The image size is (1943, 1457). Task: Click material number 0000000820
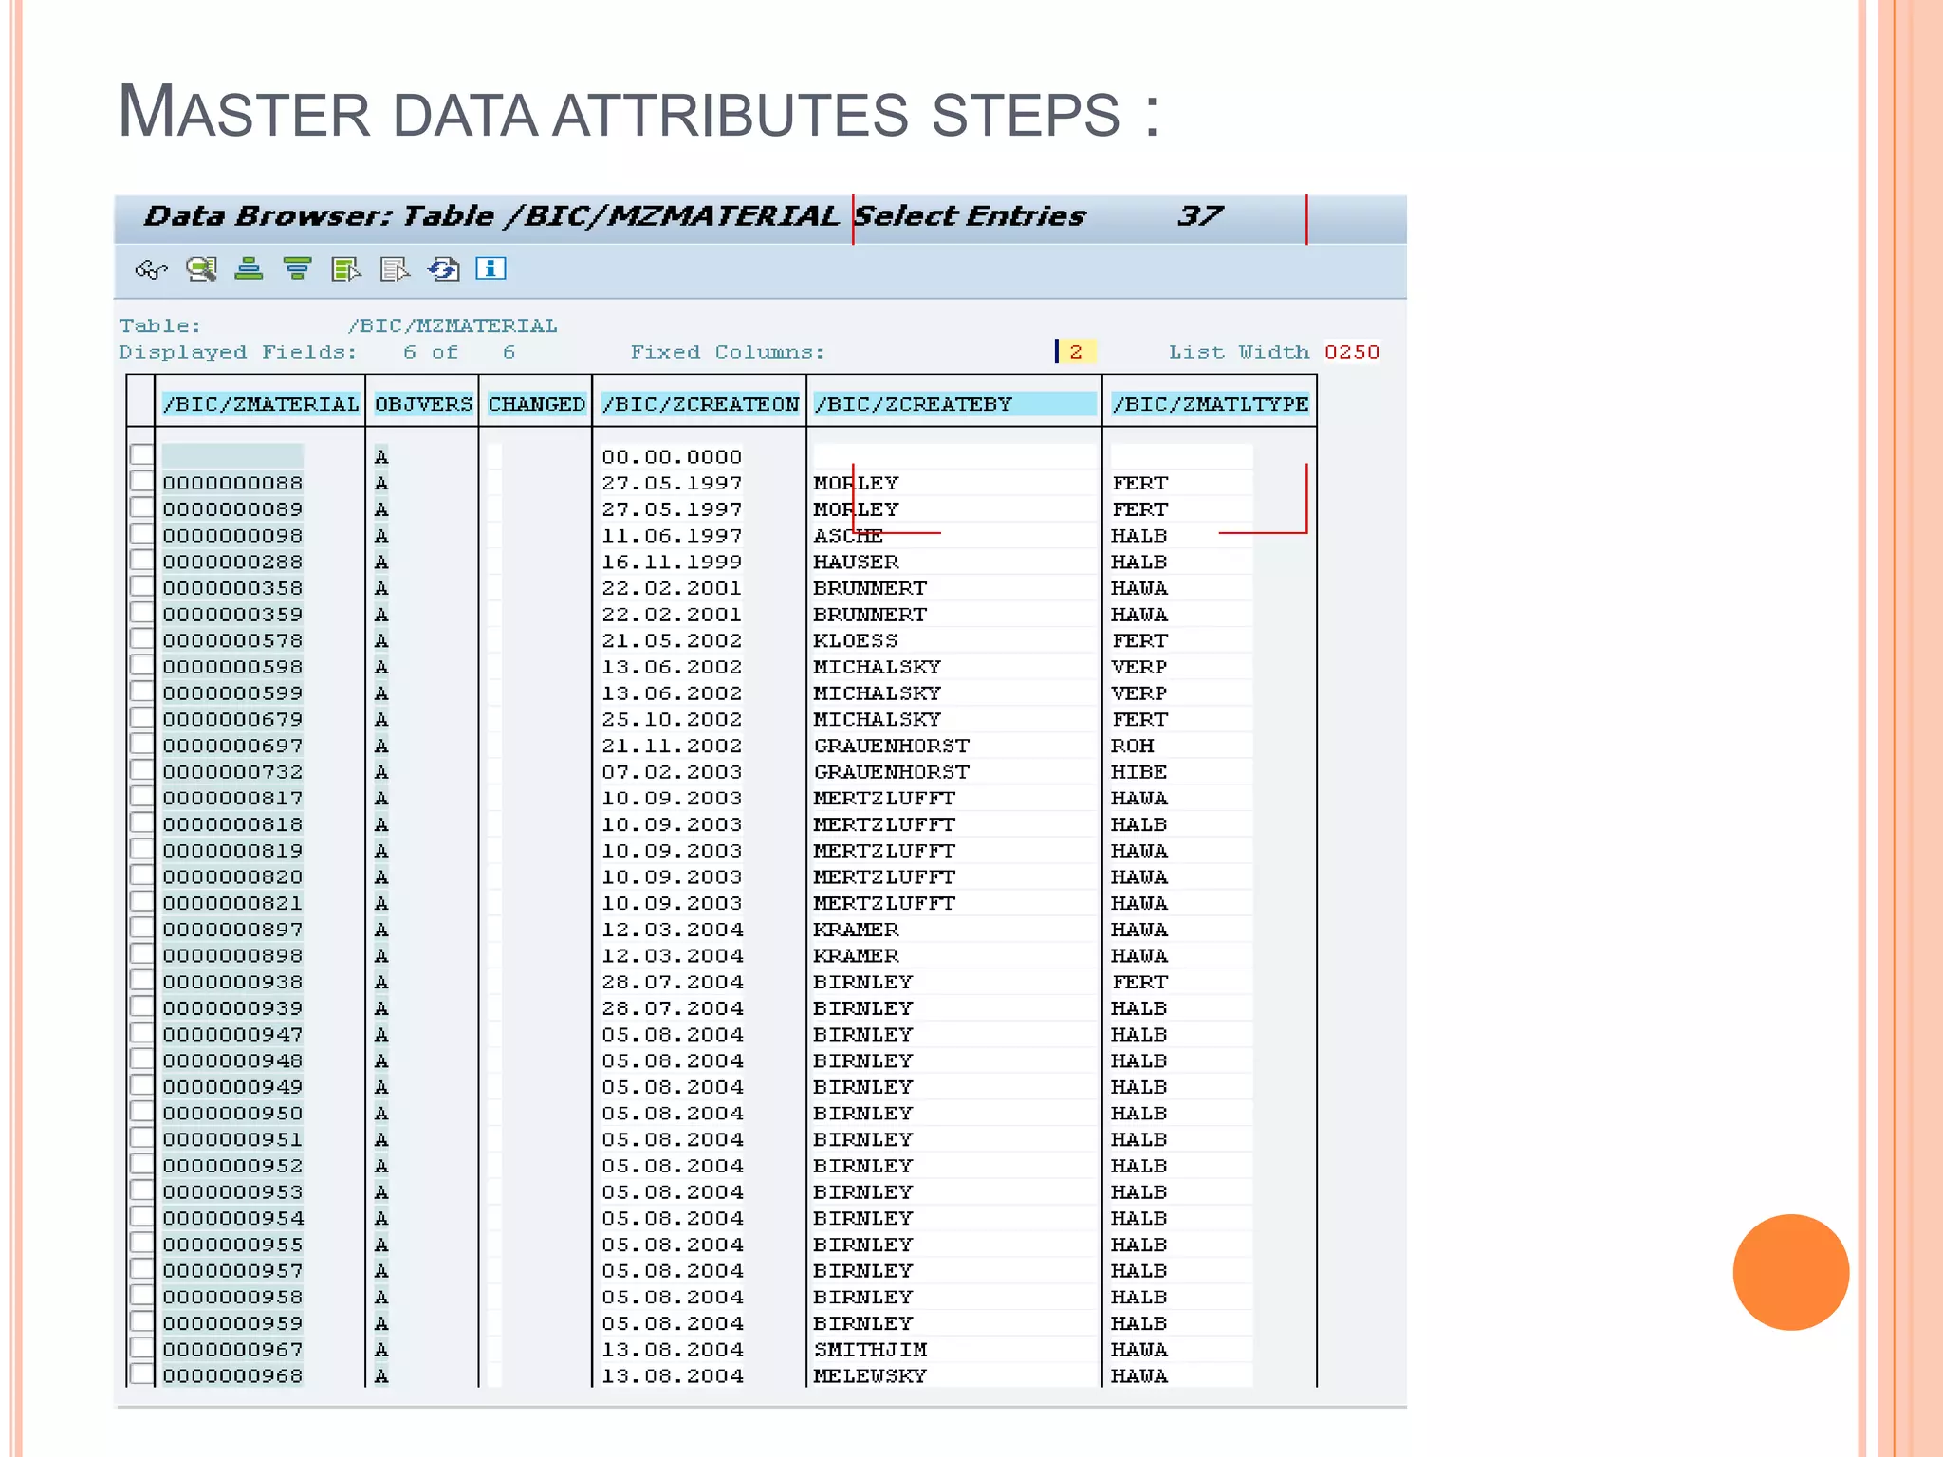[232, 877]
